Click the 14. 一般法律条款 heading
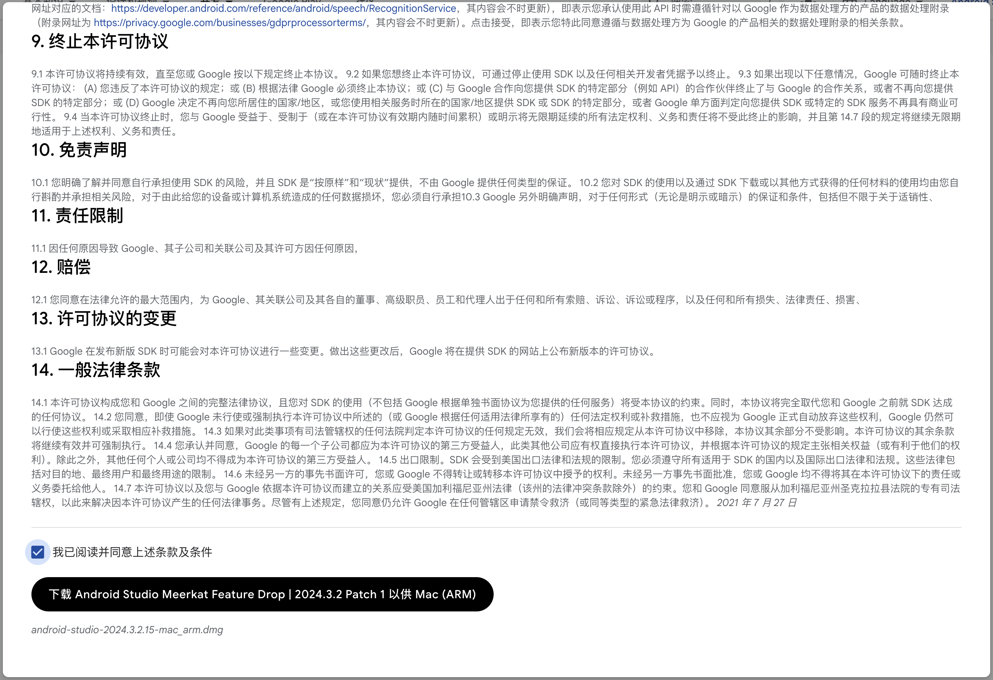The image size is (993, 680). click(x=96, y=370)
